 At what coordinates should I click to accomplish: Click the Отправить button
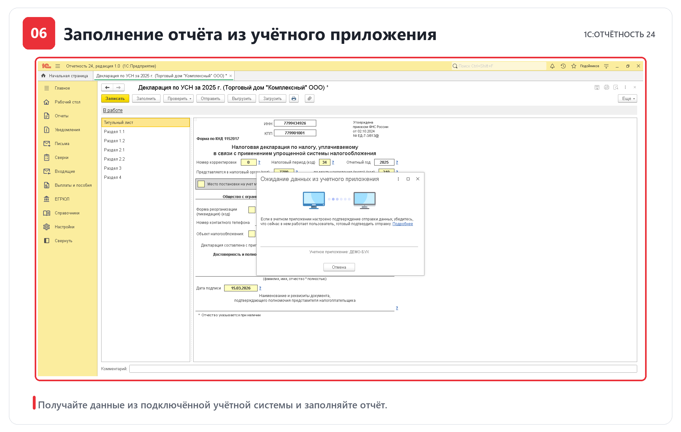pyautogui.click(x=211, y=98)
